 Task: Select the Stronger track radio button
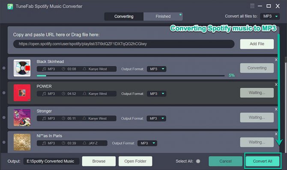click(x=4, y=118)
